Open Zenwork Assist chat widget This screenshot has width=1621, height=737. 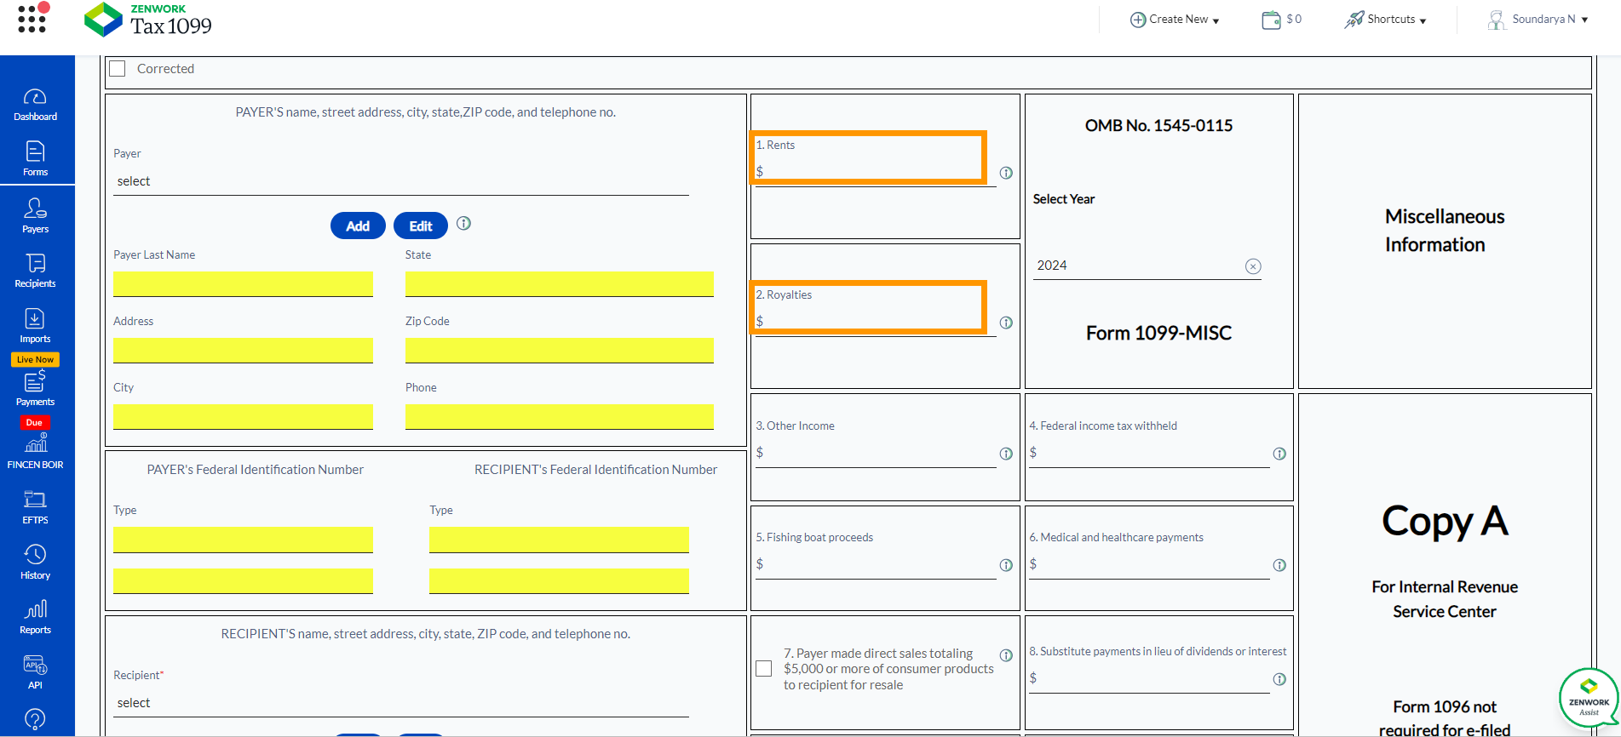(x=1589, y=699)
